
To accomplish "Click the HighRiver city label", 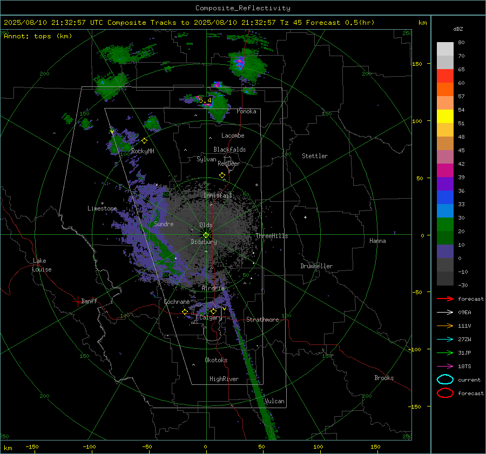I will click(x=224, y=379).
